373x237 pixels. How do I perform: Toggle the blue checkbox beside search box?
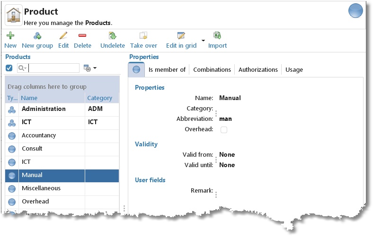tap(9, 68)
